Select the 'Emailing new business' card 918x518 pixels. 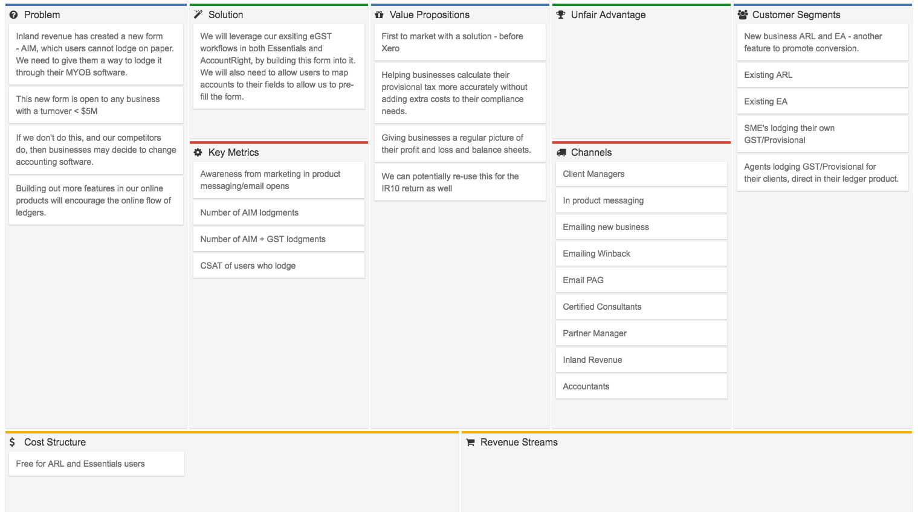click(x=641, y=227)
